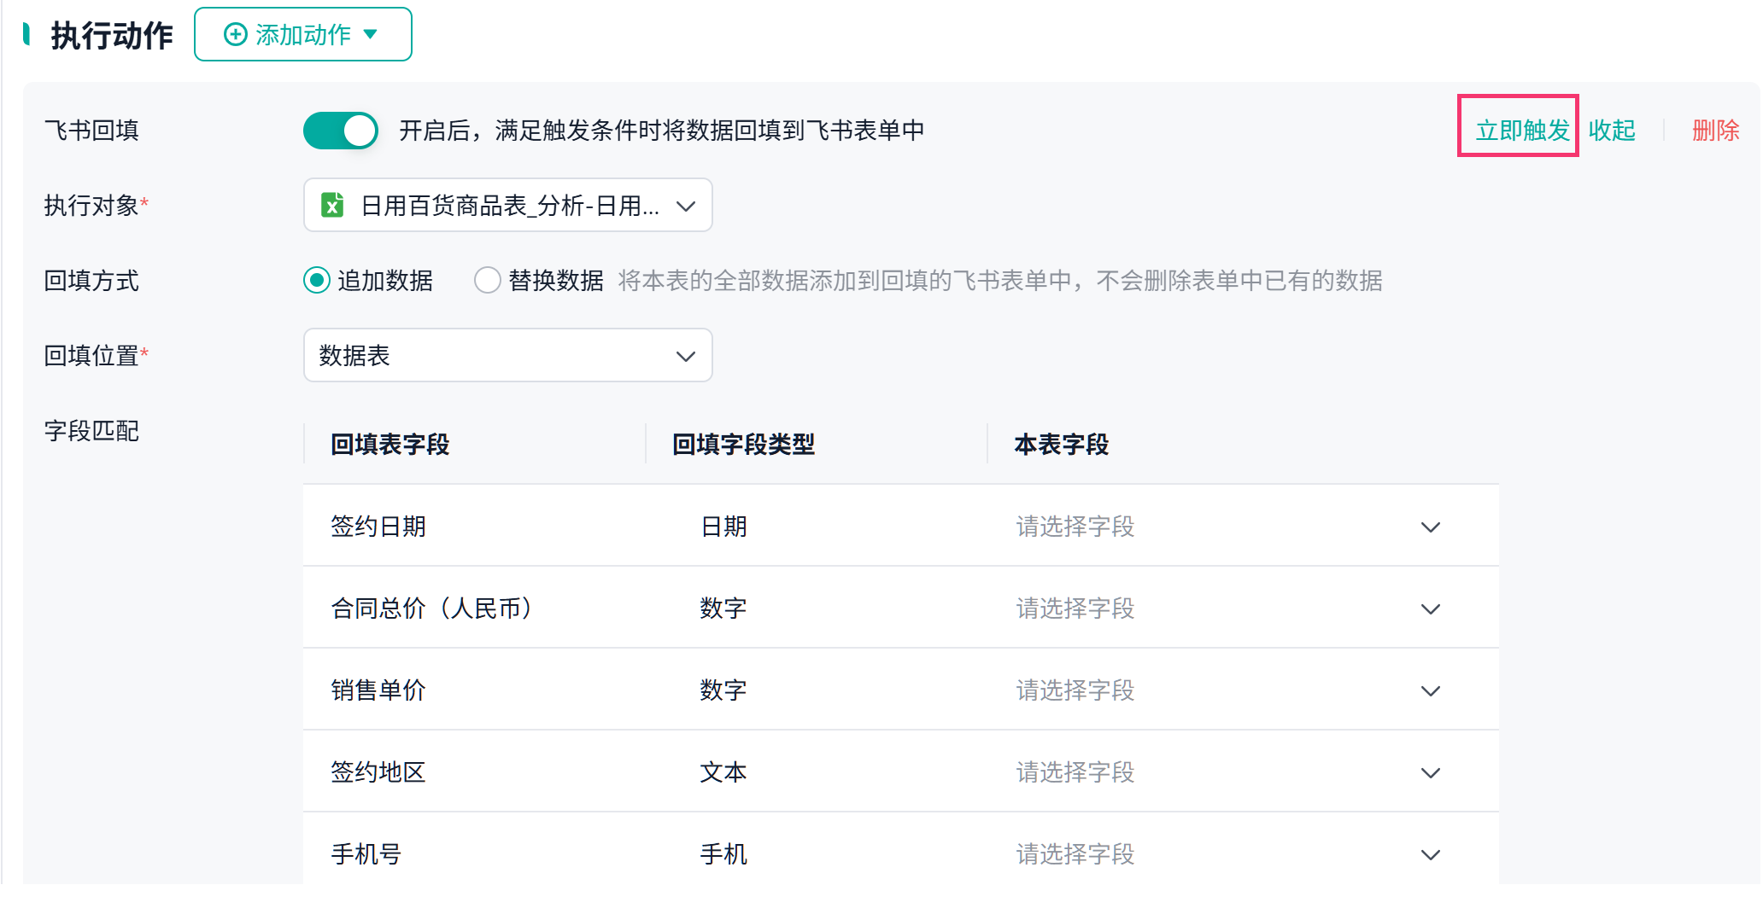The height and width of the screenshot is (914, 1763).
Task: Click the 回填字段类型 column header
Action: coord(744,444)
